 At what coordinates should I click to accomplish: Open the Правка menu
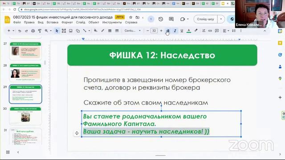(29, 22)
